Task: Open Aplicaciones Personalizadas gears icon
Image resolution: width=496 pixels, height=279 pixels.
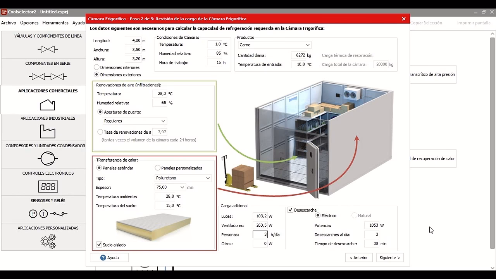Action: coord(48,241)
